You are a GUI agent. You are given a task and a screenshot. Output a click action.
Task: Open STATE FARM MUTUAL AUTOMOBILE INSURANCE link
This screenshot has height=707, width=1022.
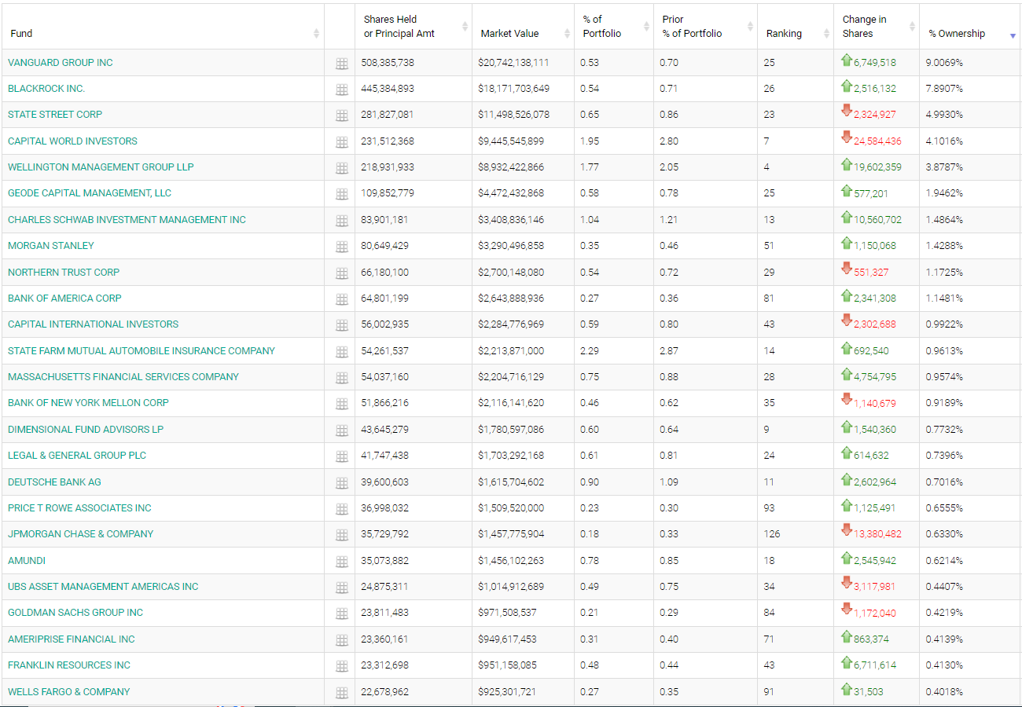(x=142, y=351)
